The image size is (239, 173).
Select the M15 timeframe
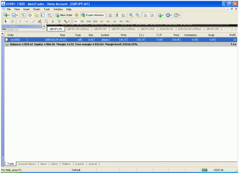89,21
